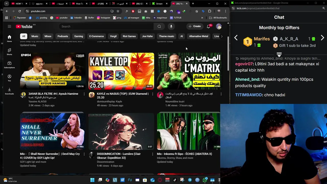Select the Alternative Metal category chip
Screen dimensions: 327x184
(198, 36)
